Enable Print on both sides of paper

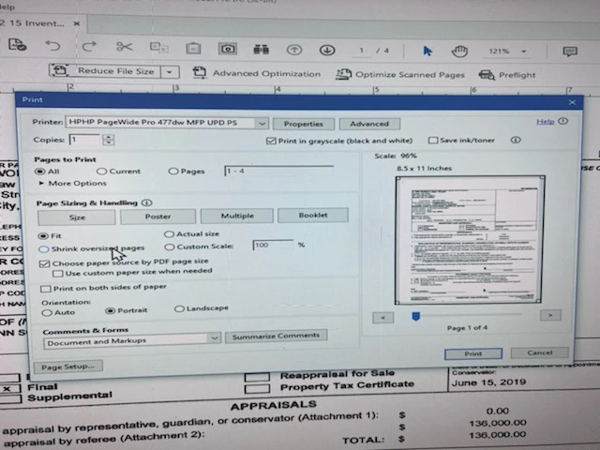[46, 289]
